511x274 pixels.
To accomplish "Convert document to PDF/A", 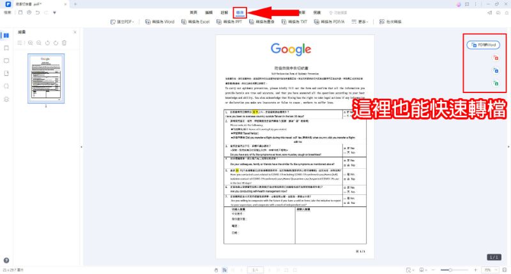I will tap(329, 22).
